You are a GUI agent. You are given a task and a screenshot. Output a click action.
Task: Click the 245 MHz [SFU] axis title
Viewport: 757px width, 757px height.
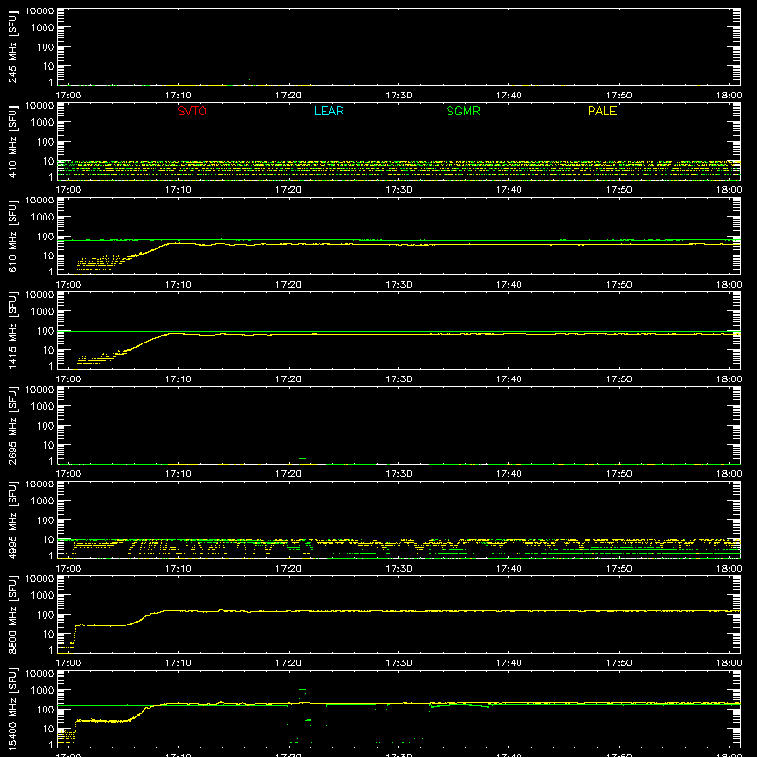click(12, 46)
